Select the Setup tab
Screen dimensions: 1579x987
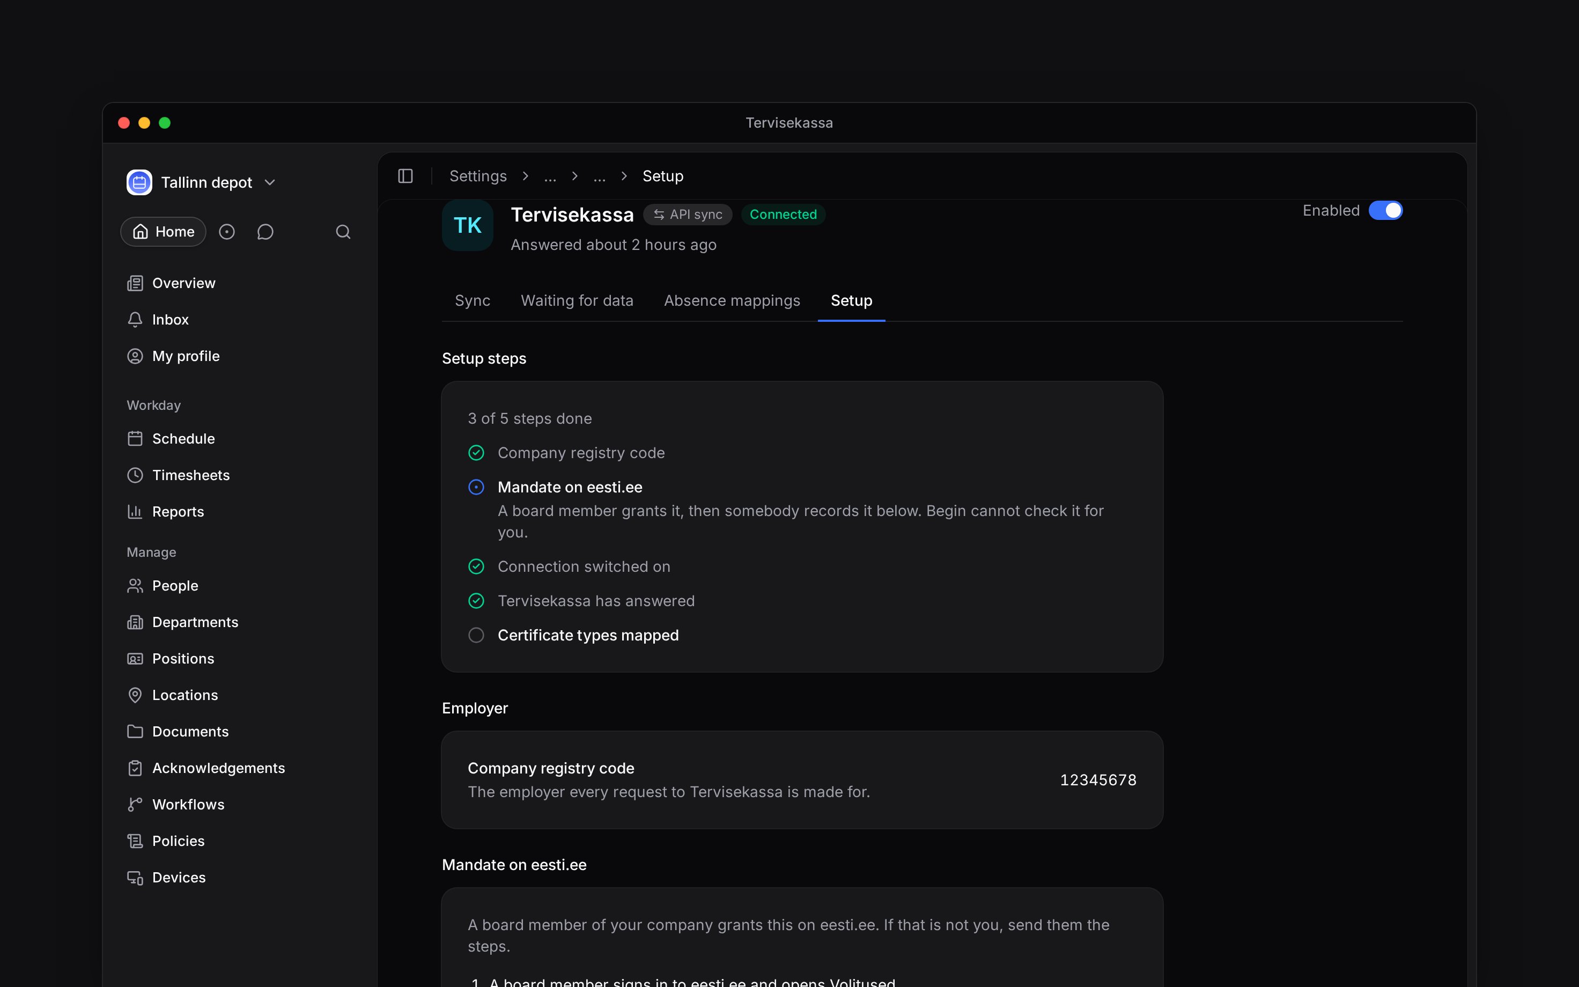[x=852, y=301]
